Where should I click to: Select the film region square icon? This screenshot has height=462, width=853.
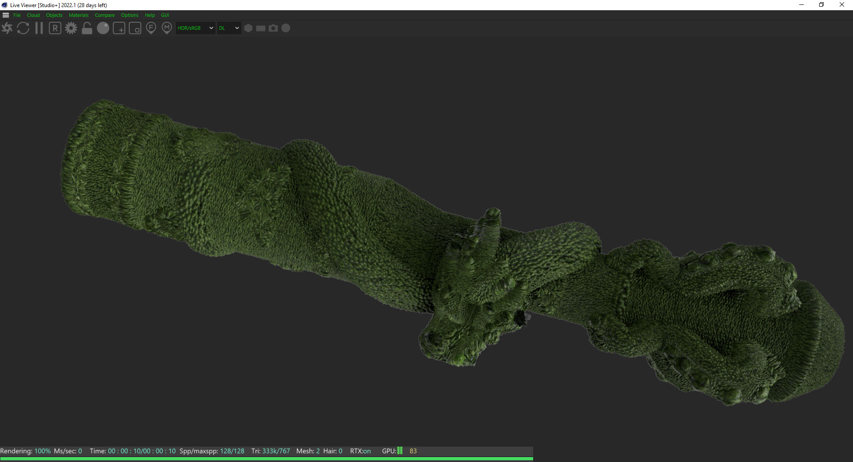(135, 28)
